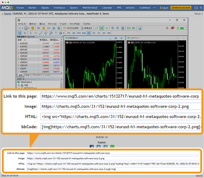Open the Quotes page
The width and height of the screenshot is (204, 178).
[x=74, y=8]
